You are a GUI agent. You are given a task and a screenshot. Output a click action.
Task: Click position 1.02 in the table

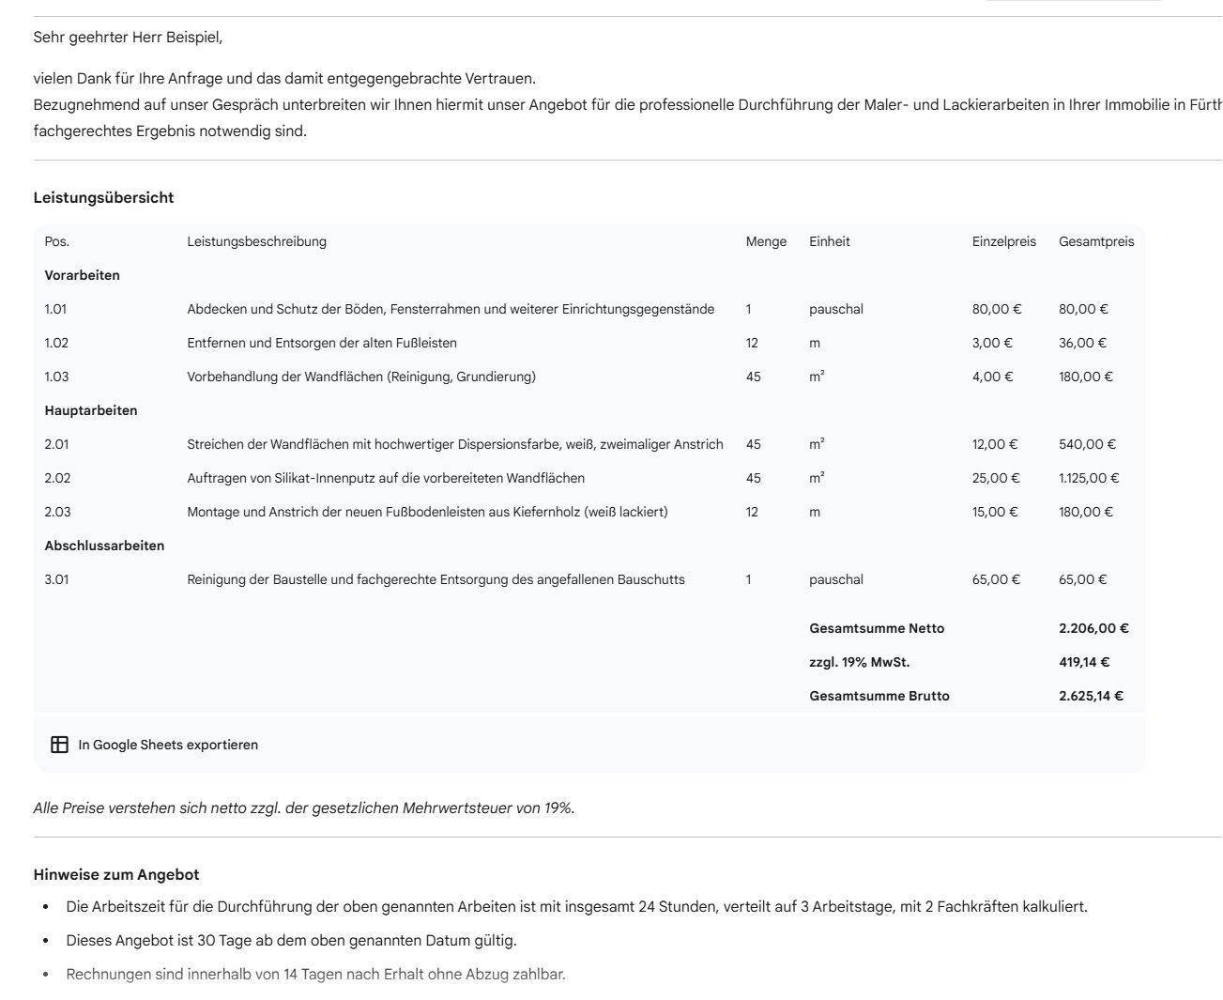(x=56, y=343)
